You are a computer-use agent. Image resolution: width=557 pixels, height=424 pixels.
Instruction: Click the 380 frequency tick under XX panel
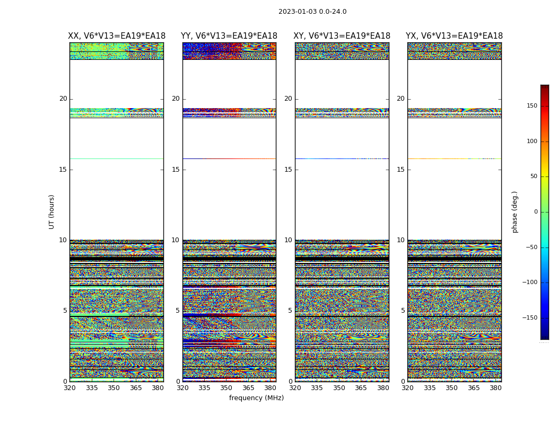point(158,388)
